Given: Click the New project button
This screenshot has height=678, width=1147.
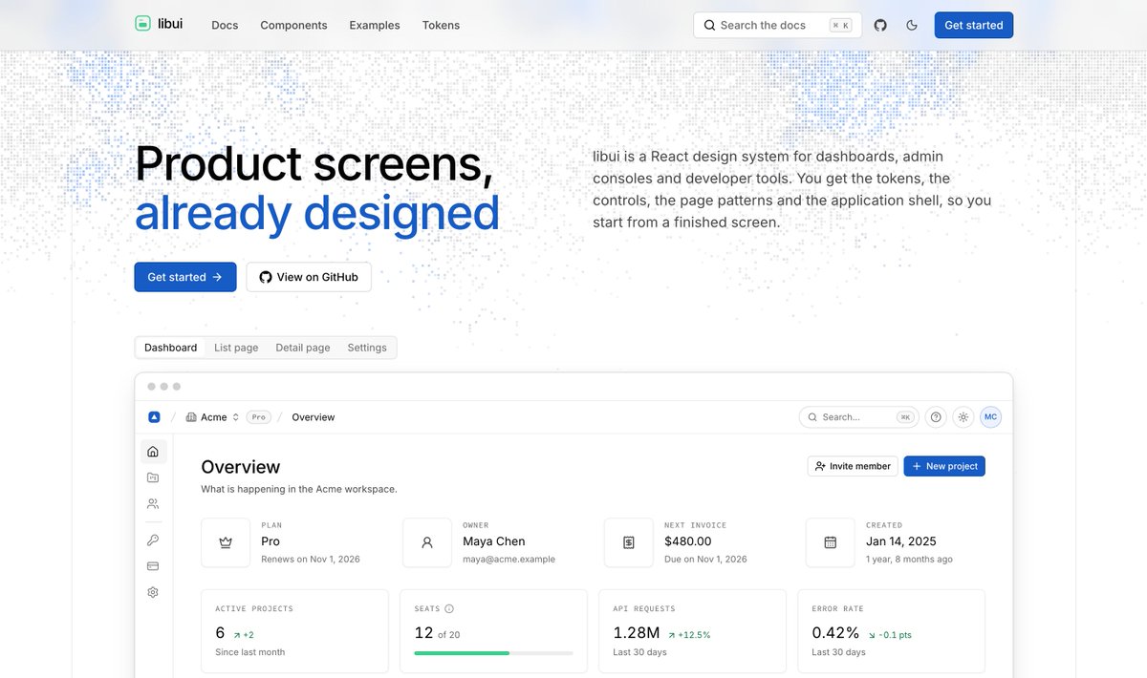Looking at the screenshot, I should click(x=944, y=466).
